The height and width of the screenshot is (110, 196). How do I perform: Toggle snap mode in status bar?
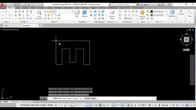click(x=59, y=105)
